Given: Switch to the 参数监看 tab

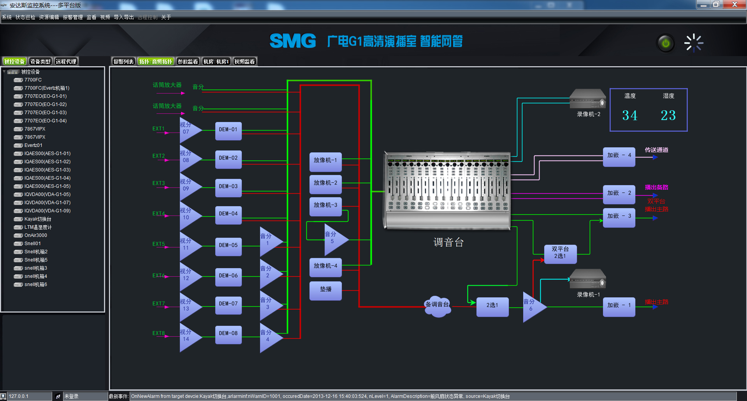Looking at the screenshot, I should tap(188, 62).
